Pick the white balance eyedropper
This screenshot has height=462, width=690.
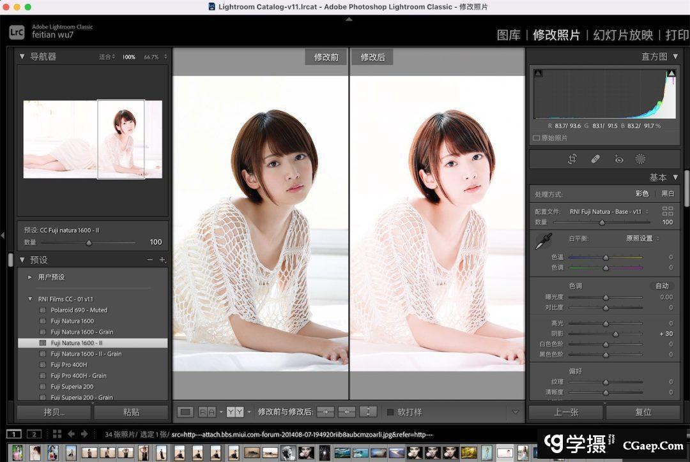pyautogui.click(x=543, y=241)
